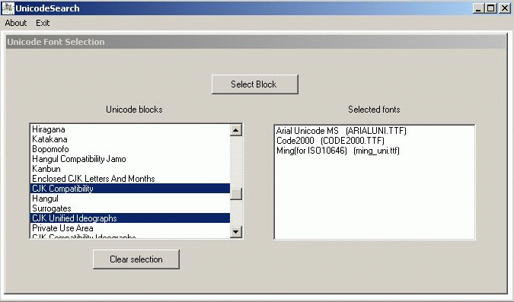Maximize the UnicodeSearch window

pos(490,8)
